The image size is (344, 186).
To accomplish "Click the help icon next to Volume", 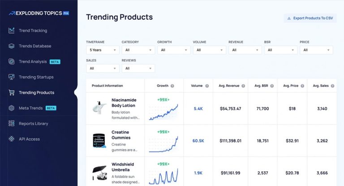I will click(x=207, y=86).
